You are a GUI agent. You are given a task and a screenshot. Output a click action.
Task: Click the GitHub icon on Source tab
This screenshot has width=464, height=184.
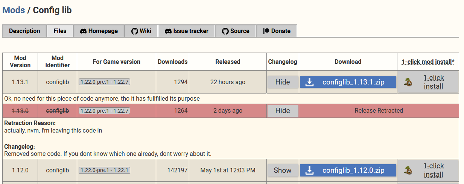(225, 31)
